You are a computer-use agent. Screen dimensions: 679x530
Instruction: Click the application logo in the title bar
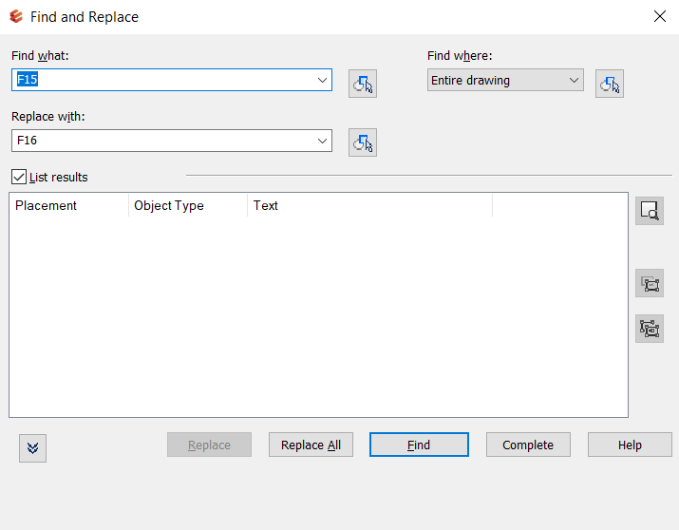click(x=15, y=16)
